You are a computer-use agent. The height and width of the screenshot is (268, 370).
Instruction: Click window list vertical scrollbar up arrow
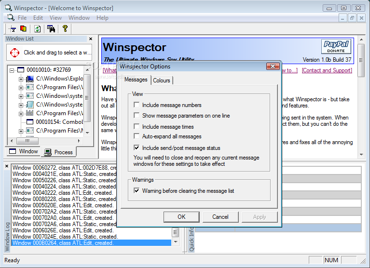[87, 70]
